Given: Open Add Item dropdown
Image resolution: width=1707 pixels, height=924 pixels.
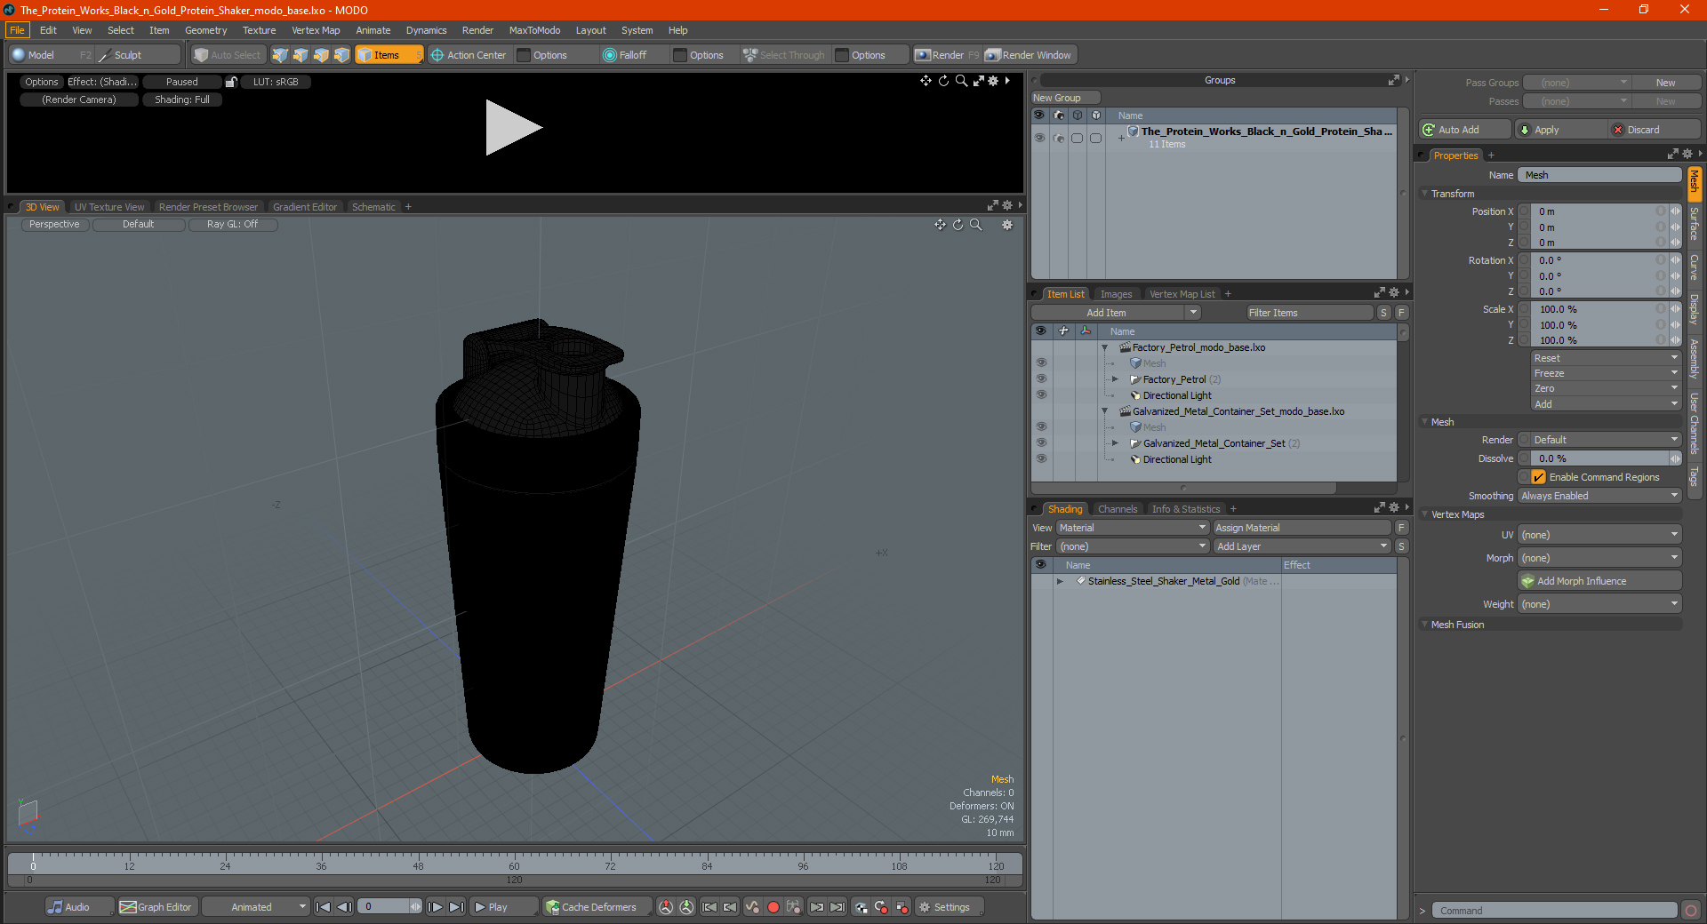Looking at the screenshot, I should 1117,313.
